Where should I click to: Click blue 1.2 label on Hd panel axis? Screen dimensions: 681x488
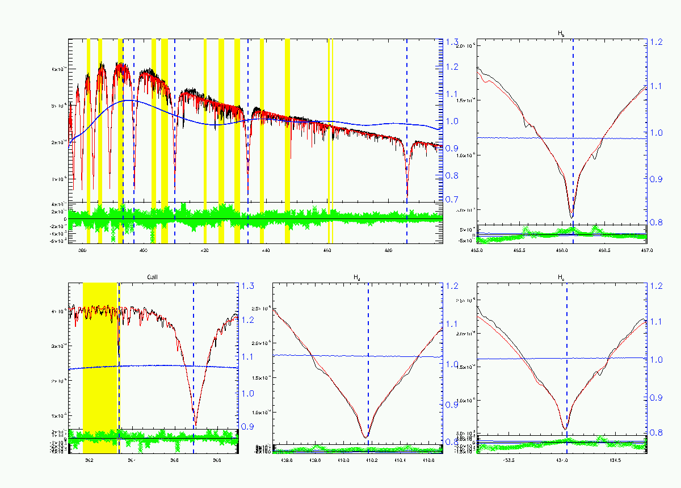[x=452, y=286]
